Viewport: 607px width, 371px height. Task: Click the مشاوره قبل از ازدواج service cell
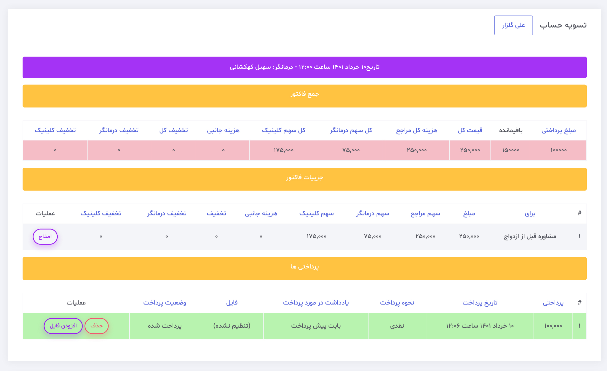(x=530, y=237)
